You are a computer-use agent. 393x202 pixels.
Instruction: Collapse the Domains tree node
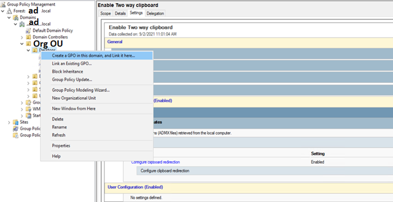9,17
